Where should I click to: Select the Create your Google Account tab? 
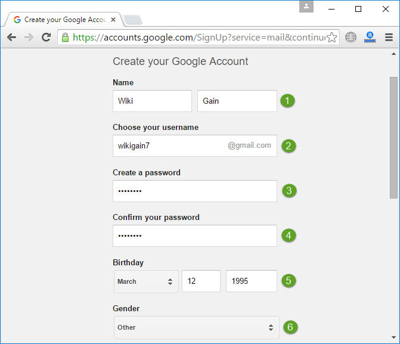(60, 20)
